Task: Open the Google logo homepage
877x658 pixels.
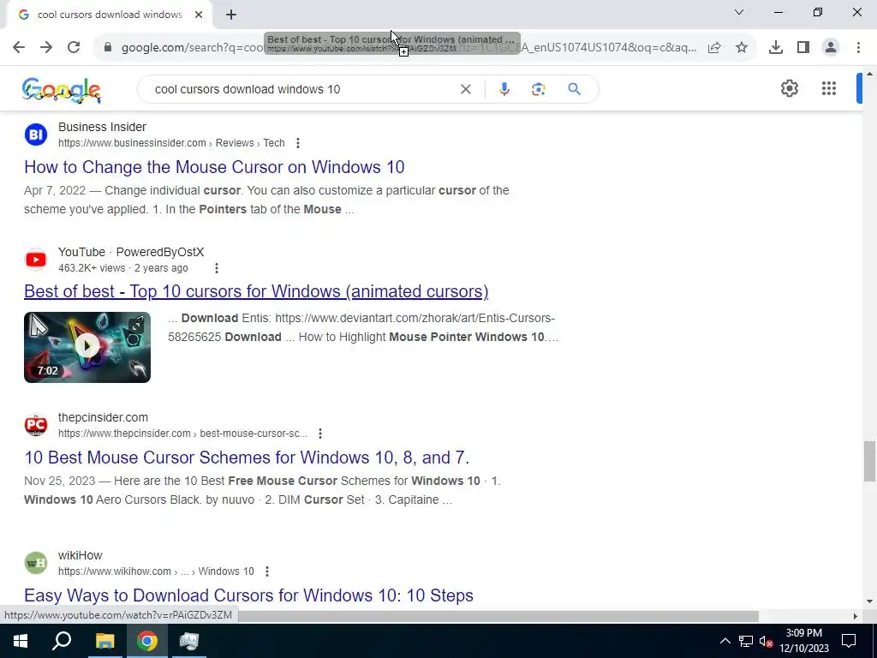Action: (x=62, y=89)
